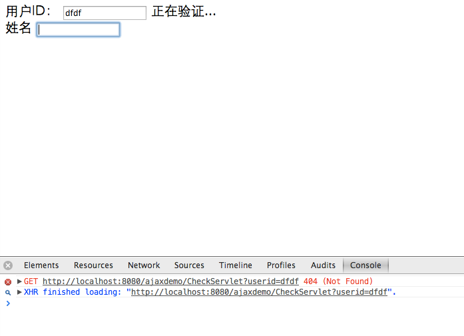Click the 404 (Not Found) error text
Screen dimensions: 464x336
tap(338, 281)
